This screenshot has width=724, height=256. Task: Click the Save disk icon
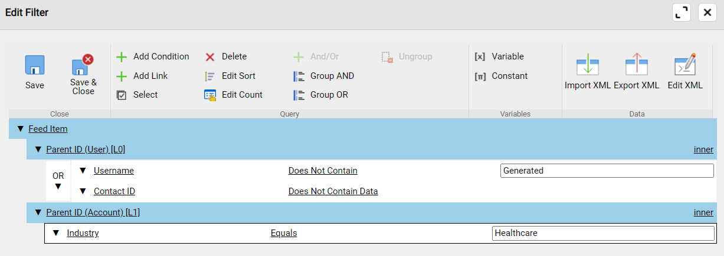35,65
